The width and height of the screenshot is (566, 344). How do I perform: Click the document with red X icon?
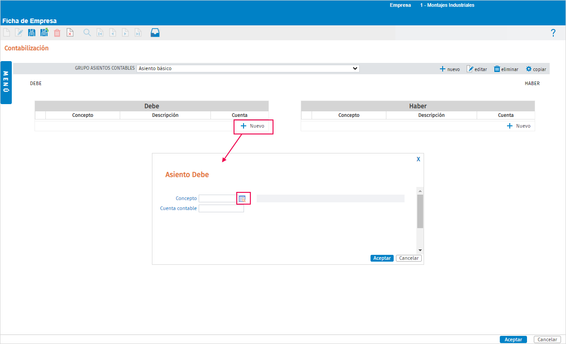click(x=70, y=33)
